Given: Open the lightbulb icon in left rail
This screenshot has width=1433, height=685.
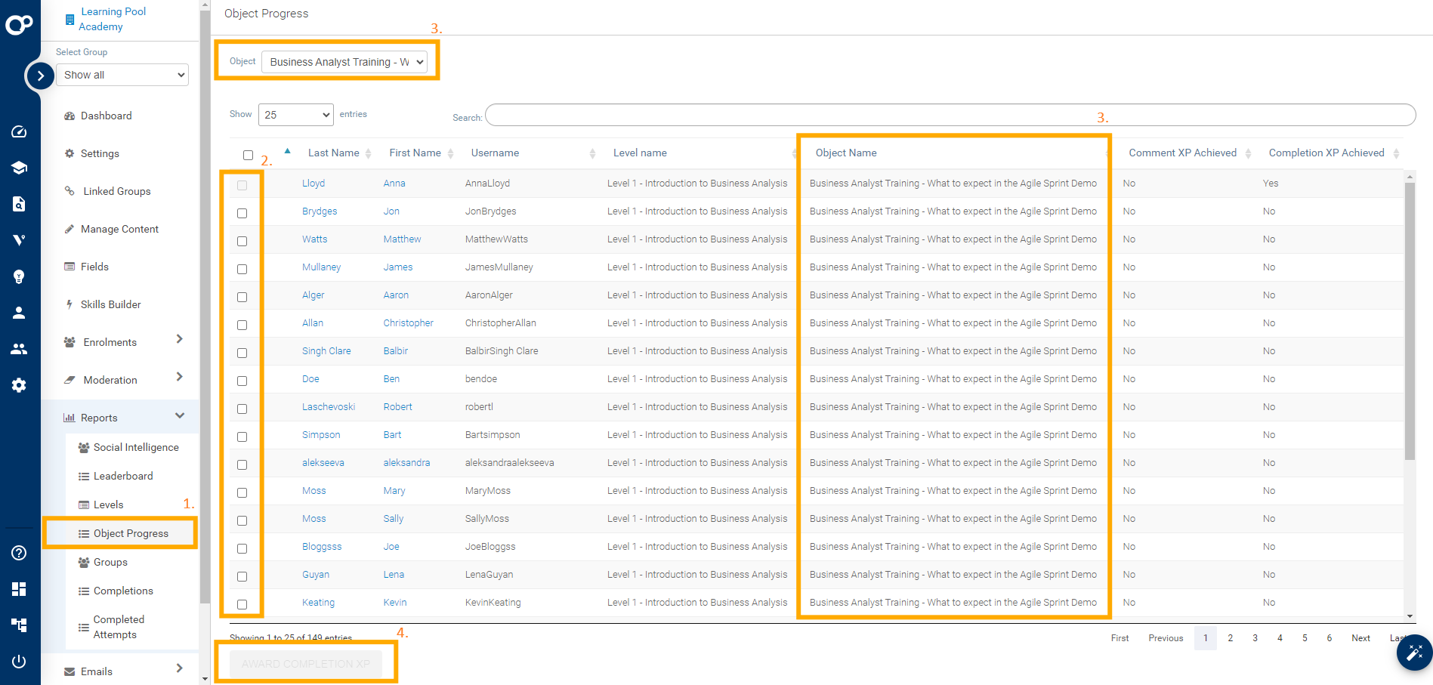Looking at the screenshot, I should tap(19, 276).
